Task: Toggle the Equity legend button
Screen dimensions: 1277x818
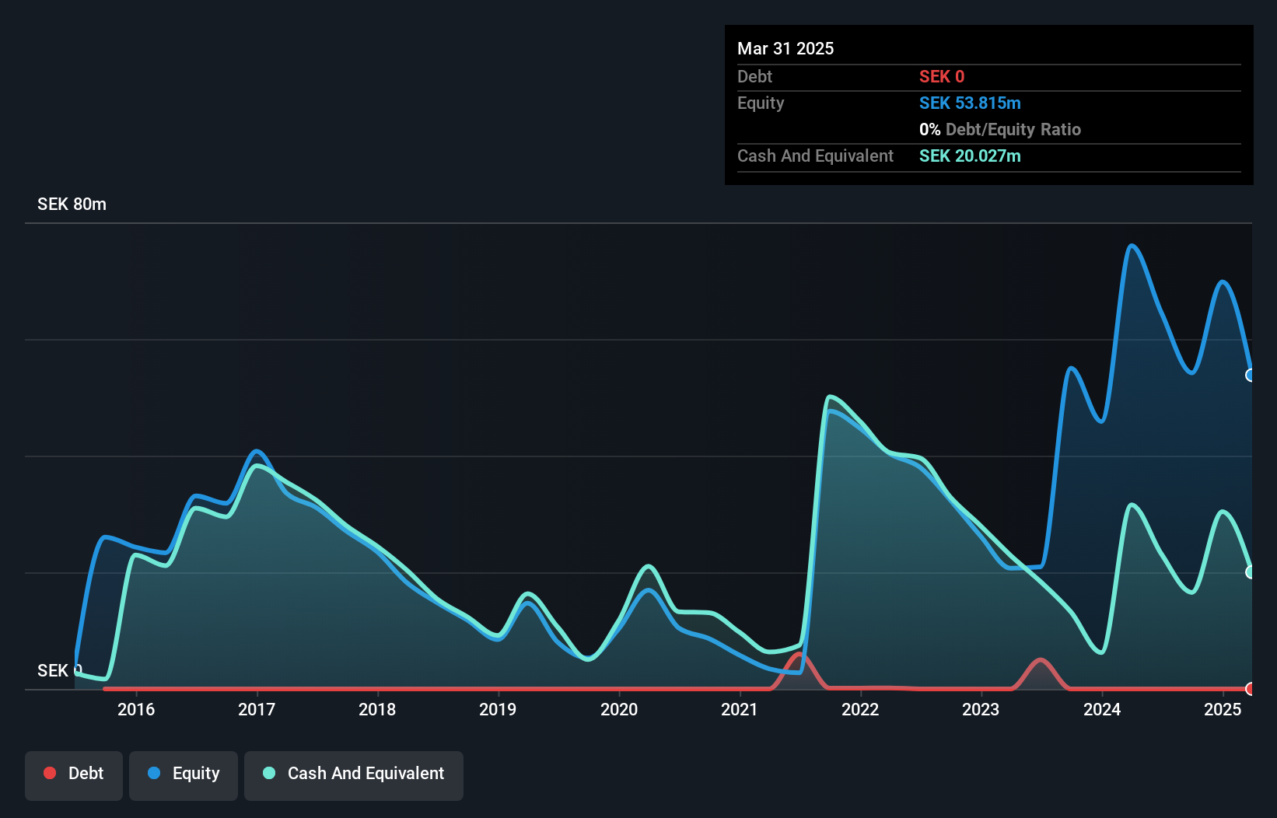Action: point(184,775)
